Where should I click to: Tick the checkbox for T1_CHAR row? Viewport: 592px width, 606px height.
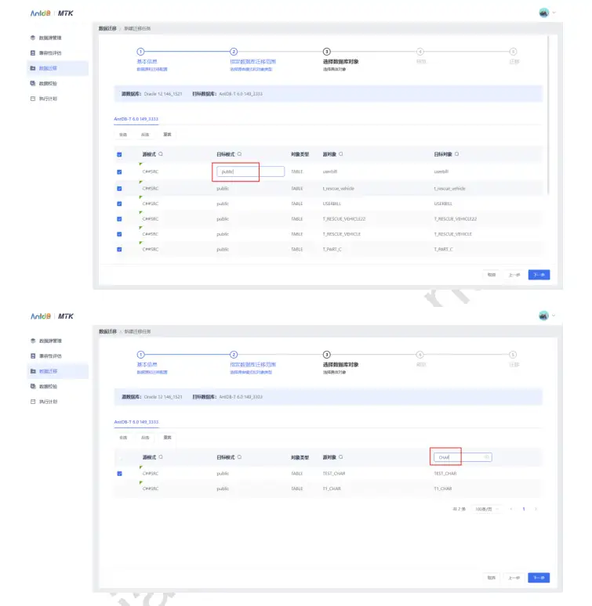tap(119, 489)
